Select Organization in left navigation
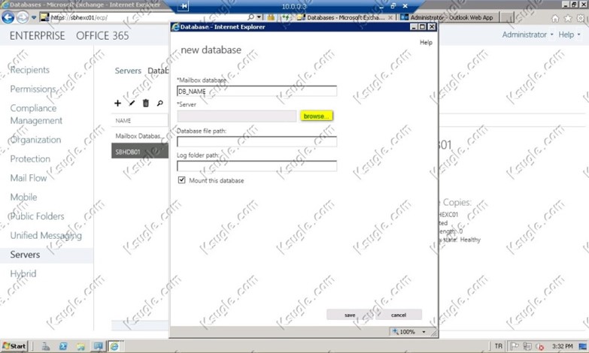589x353 pixels. click(35, 140)
